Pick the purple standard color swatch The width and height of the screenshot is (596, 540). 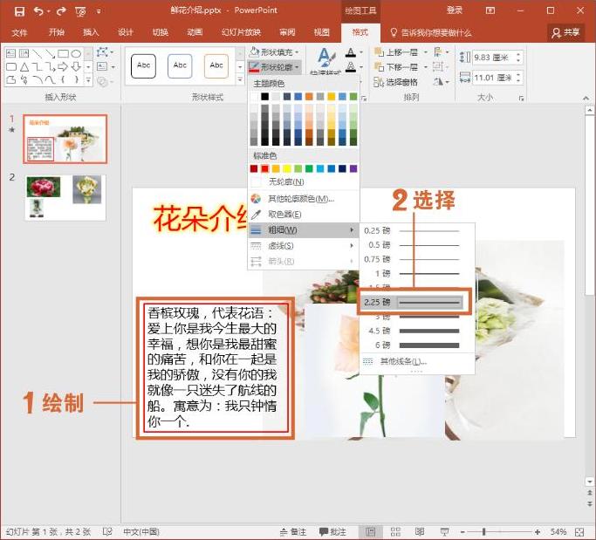click(353, 168)
